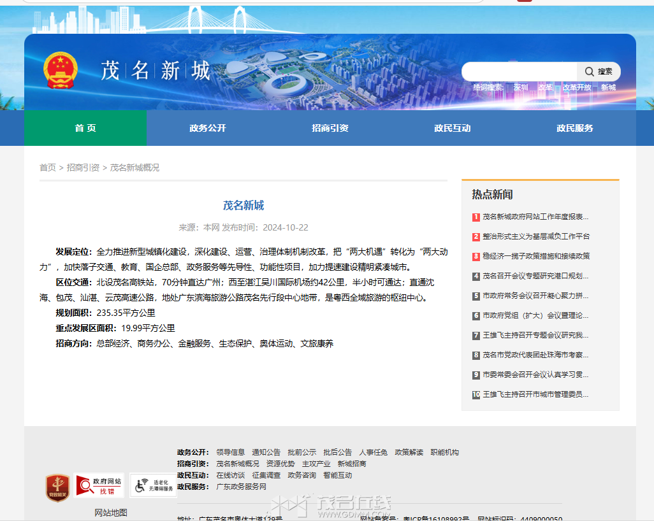The image size is (654, 521).
Task: Go to the 首页 navigation tab
Action: 85,128
